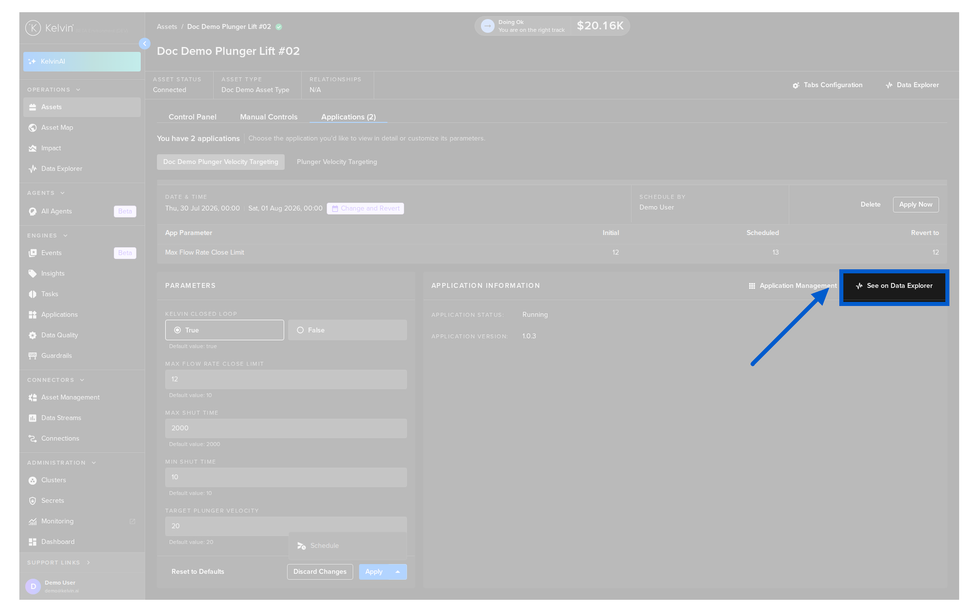Viewport: 979px width, 612px height.
Task: Click the Max Flow Rate Close Limit row
Action: click(552, 253)
